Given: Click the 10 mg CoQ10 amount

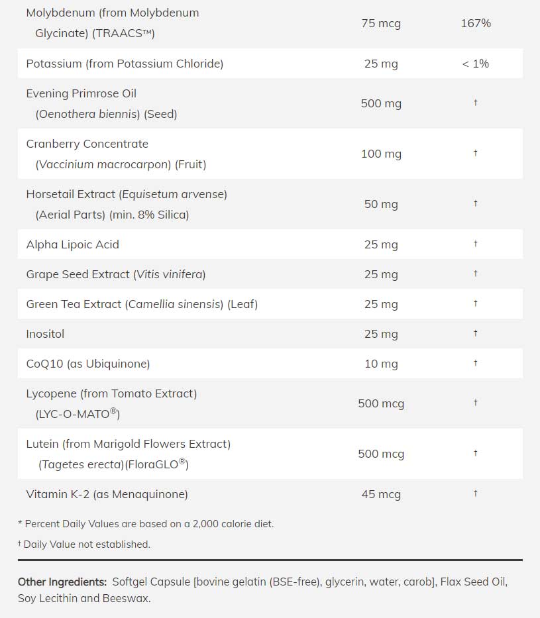Looking at the screenshot, I should pyautogui.click(x=381, y=364).
